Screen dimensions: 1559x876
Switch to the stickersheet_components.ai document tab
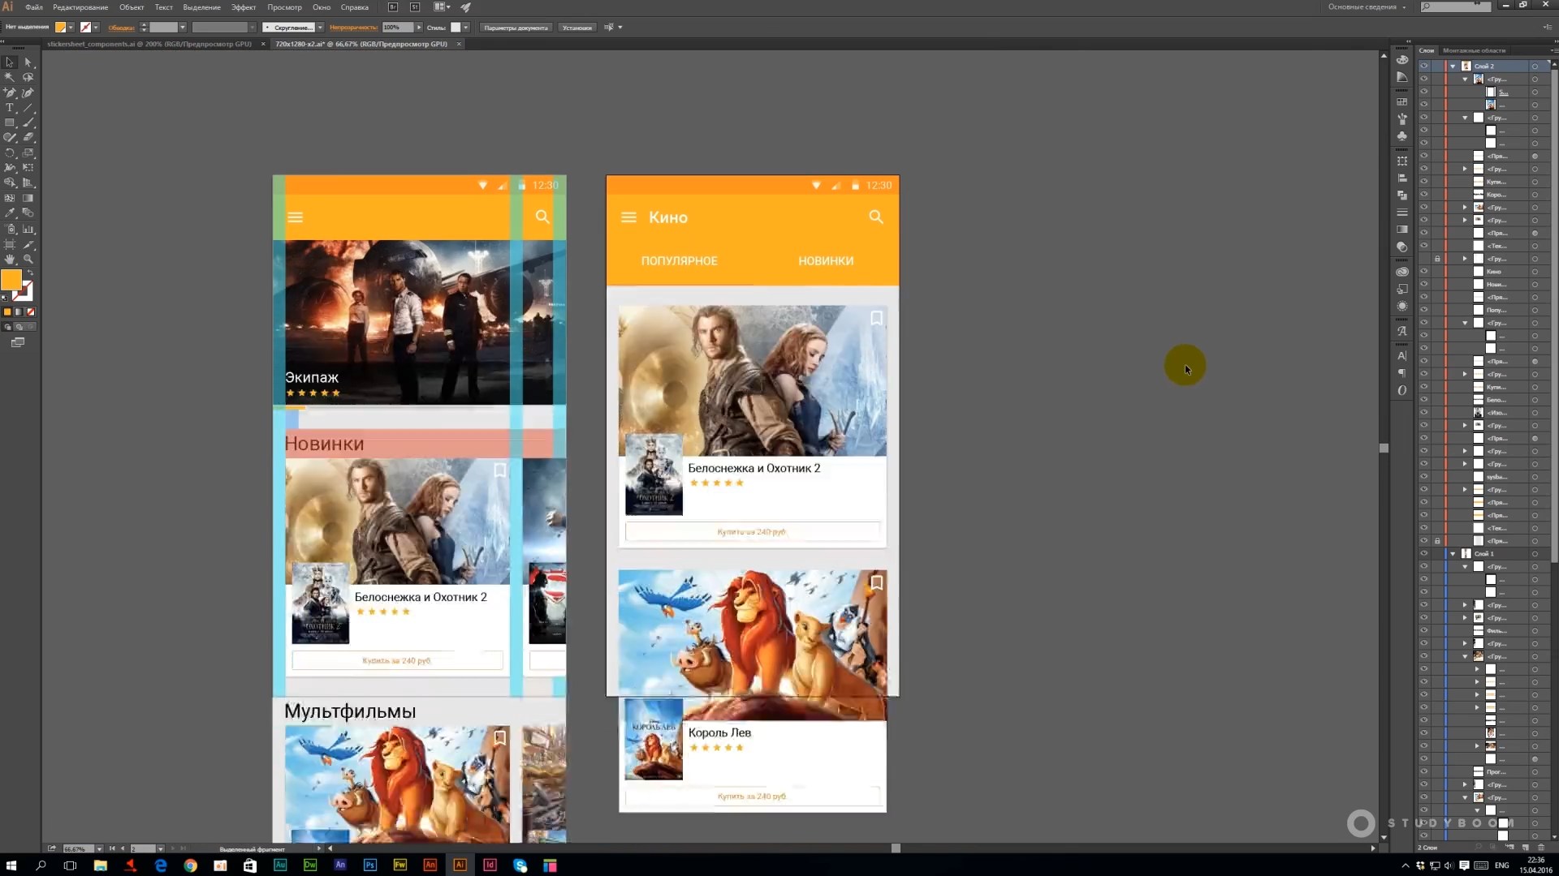click(149, 44)
